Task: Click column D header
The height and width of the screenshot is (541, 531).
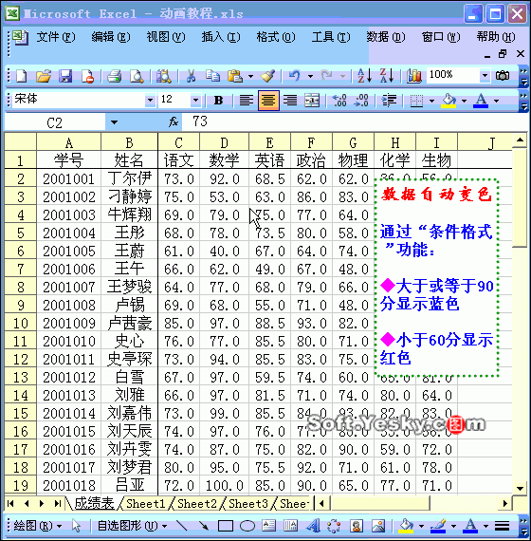Action: point(224,142)
